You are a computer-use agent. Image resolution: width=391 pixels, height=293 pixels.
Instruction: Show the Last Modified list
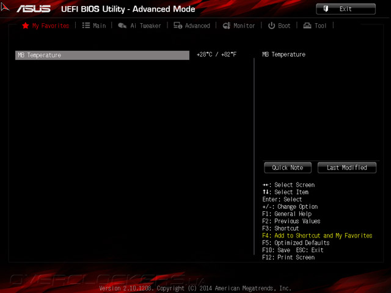(x=347, y=168)
